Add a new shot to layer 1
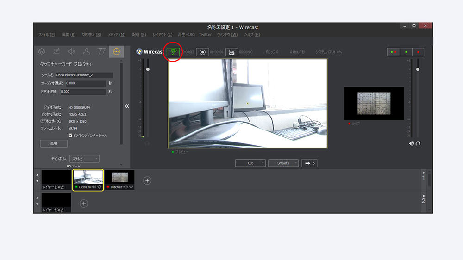This screenshot has height=260, width=463. click(147, 180)
